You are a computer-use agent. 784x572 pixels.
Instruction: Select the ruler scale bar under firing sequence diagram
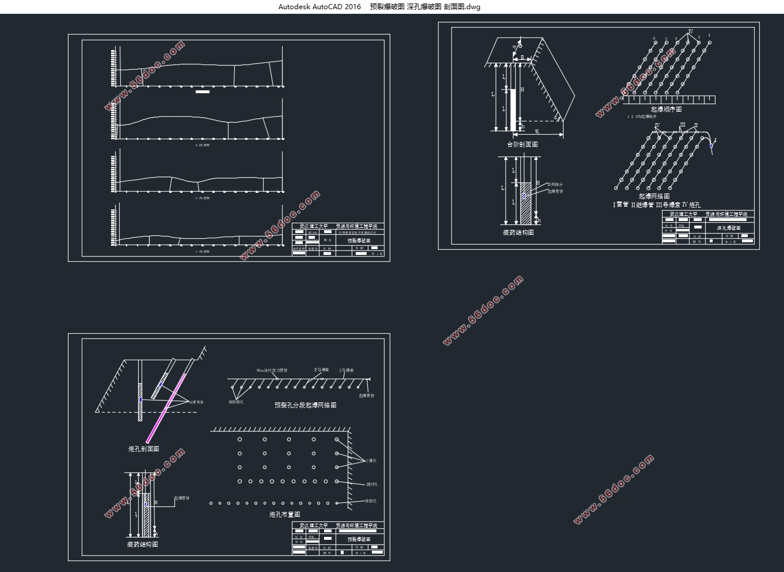[x=669, y=100]
